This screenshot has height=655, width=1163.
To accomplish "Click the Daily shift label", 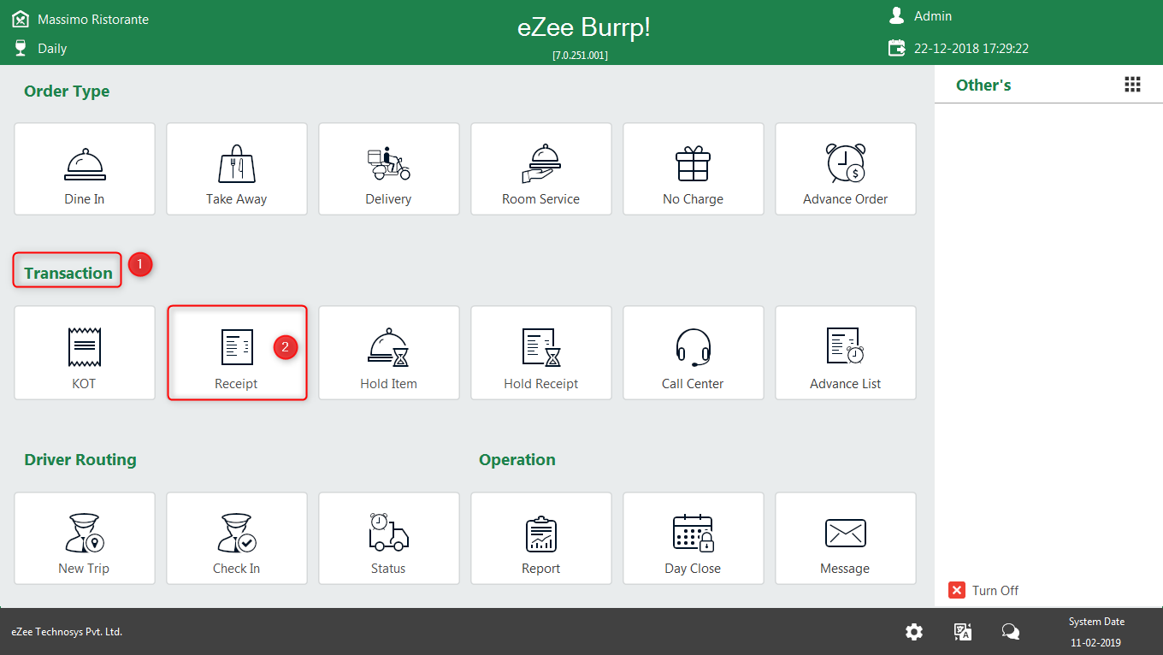I will point(52,49).
